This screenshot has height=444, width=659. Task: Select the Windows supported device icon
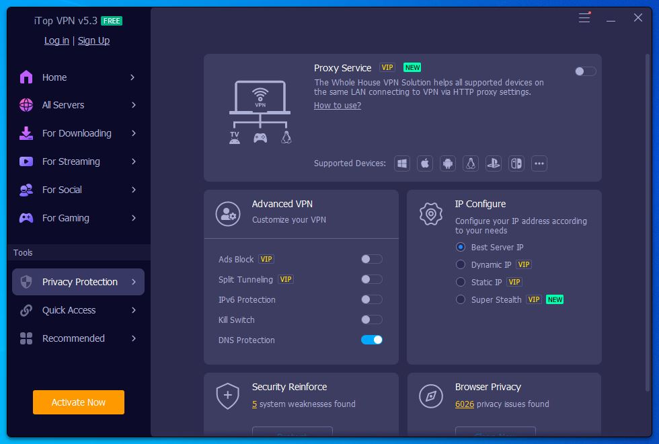[402, 163]
